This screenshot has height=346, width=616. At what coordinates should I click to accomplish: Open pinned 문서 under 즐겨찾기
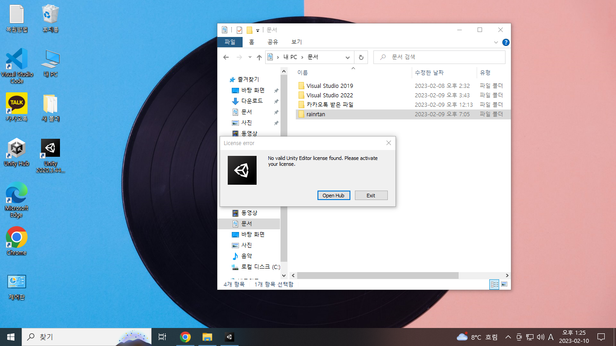click(x=247, y=112)
